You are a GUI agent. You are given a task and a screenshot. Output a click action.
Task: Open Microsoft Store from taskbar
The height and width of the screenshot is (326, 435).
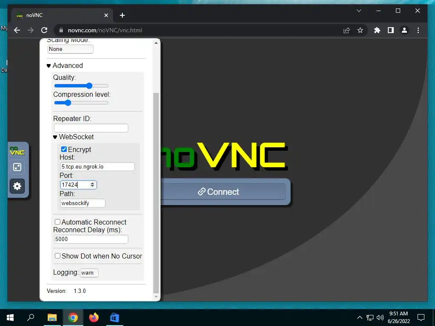pos(115,318)
